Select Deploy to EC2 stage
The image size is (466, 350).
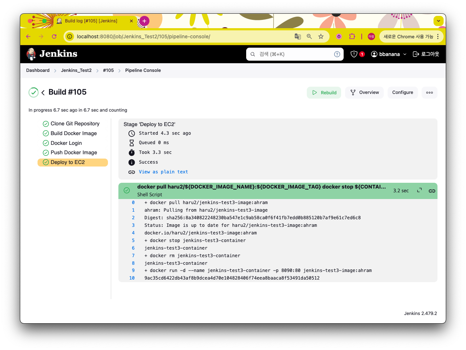pyautogui.click(x=73, y=162)
